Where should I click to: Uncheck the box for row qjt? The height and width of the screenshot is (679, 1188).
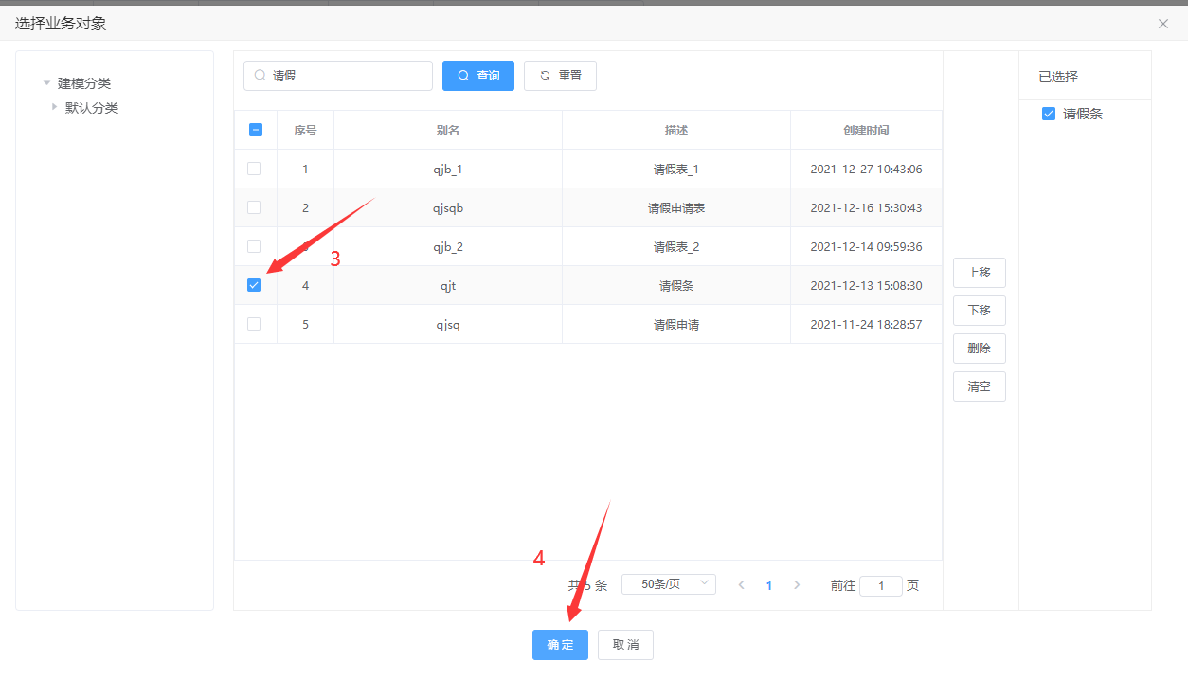[x=254, y=285]
